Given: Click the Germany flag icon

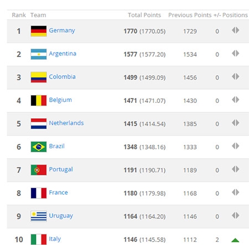Looking at the screenshot, I should click(39, 31).
